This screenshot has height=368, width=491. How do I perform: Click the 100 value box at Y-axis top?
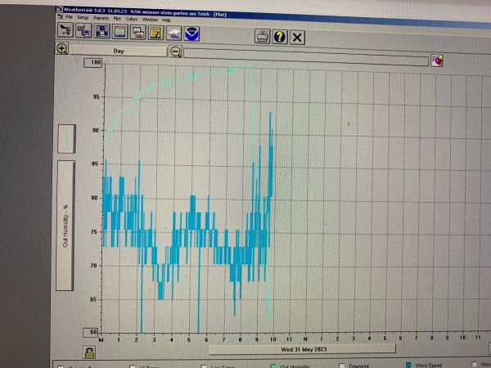pos(96,63)
